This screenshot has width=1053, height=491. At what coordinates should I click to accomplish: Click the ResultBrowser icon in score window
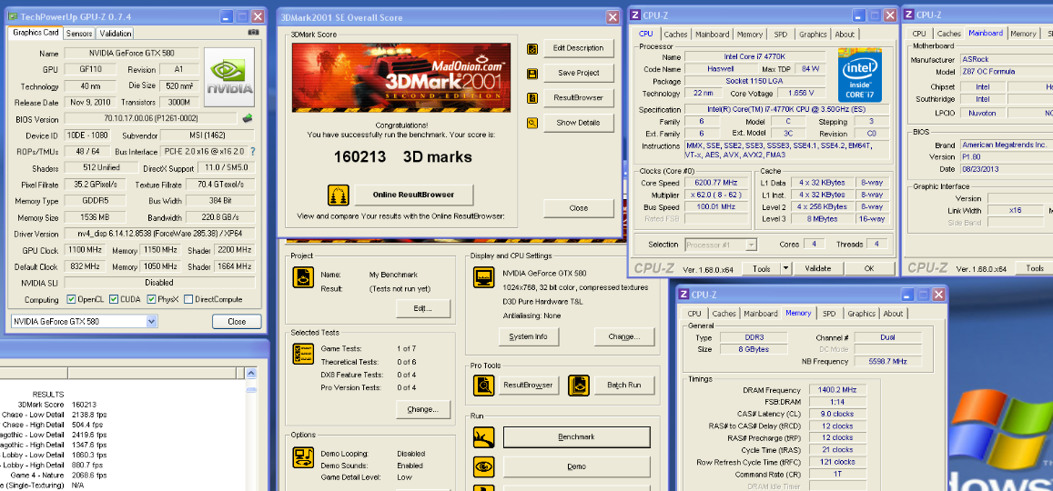(532, 98)
